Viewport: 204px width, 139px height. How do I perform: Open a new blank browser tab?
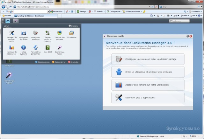pyautogui.click(x=60, y=16)
